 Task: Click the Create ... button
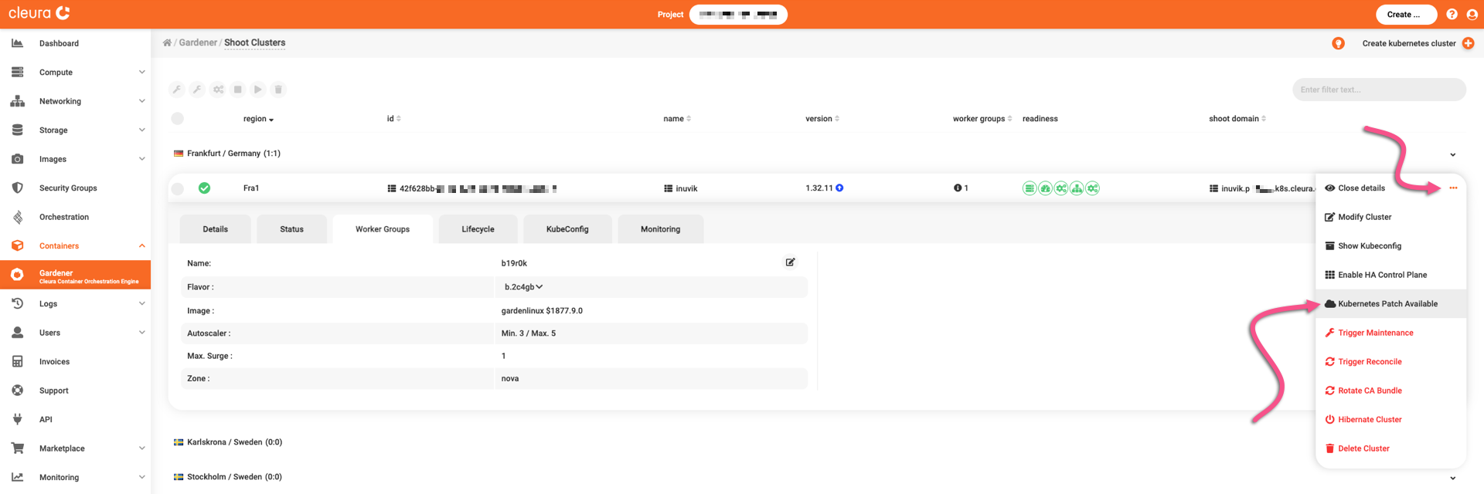[1406, 15]
